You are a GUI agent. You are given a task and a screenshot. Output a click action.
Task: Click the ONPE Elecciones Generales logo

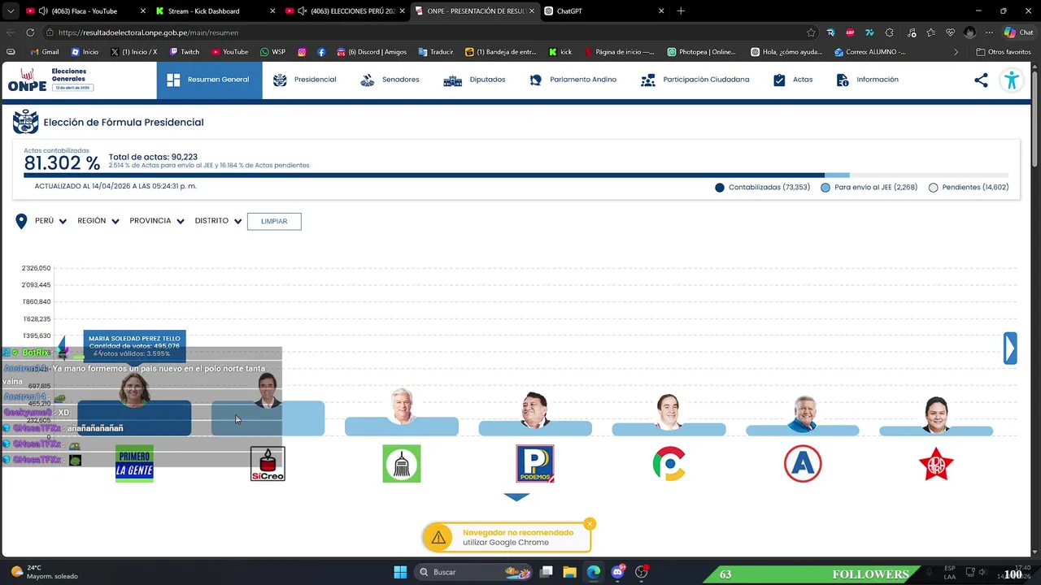50,80
